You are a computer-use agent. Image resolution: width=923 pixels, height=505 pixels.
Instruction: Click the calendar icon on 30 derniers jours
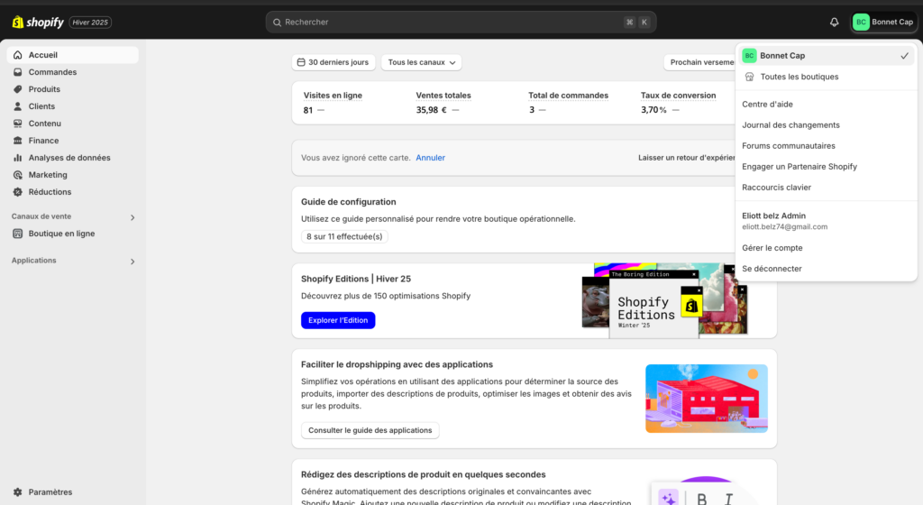click(x=301, y=62)
